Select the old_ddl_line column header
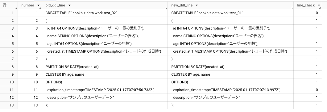Image resolution: width=327 pixels, height=112 pixels. pyautogui.click(x=105, y=5)
